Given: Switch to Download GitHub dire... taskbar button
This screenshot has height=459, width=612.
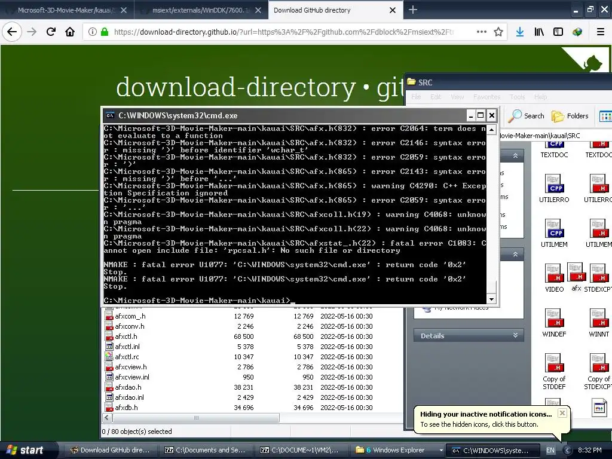Looking at the screenshot, I should [110, 450].
